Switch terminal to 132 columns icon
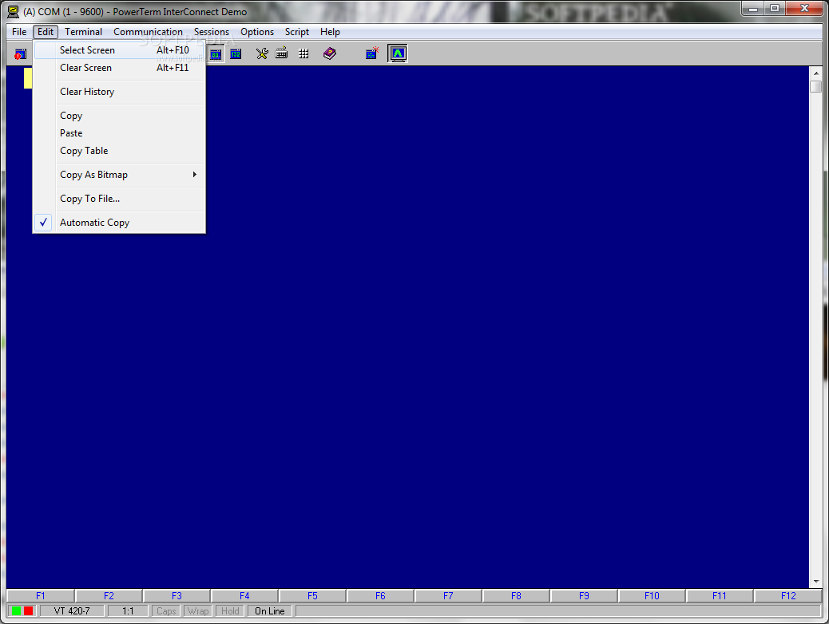The image size is (829, 624). point(236,54)
